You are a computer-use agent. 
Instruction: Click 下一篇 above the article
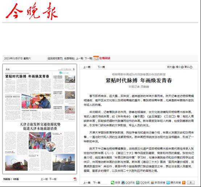[101, 67]
